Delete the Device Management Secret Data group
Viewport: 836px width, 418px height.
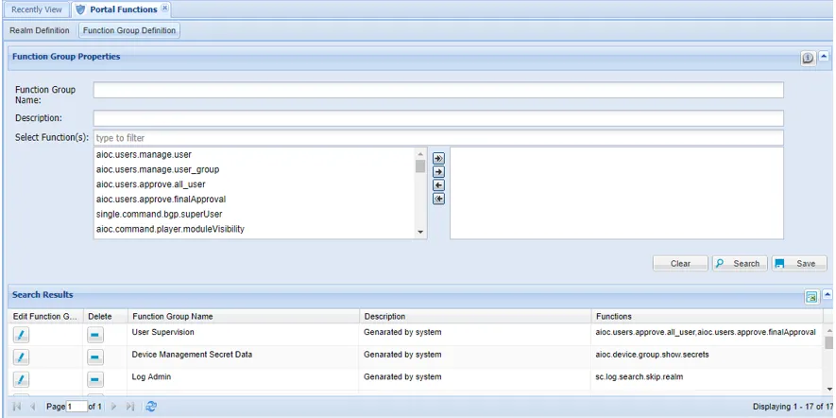pyautogui.click(x=95, y=357)
